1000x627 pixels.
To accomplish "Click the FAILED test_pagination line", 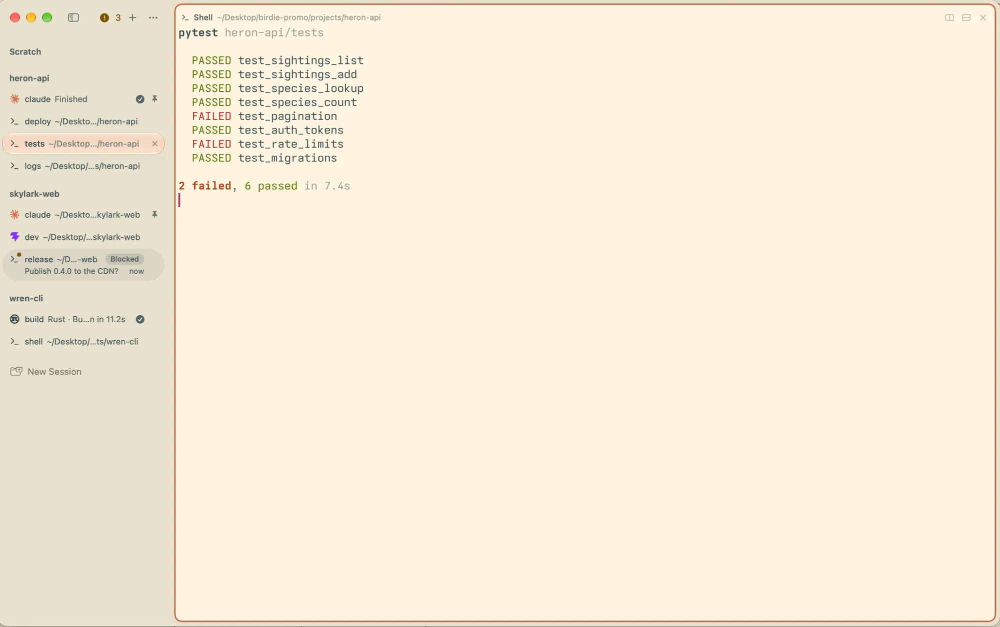I will tap(264, 116).
